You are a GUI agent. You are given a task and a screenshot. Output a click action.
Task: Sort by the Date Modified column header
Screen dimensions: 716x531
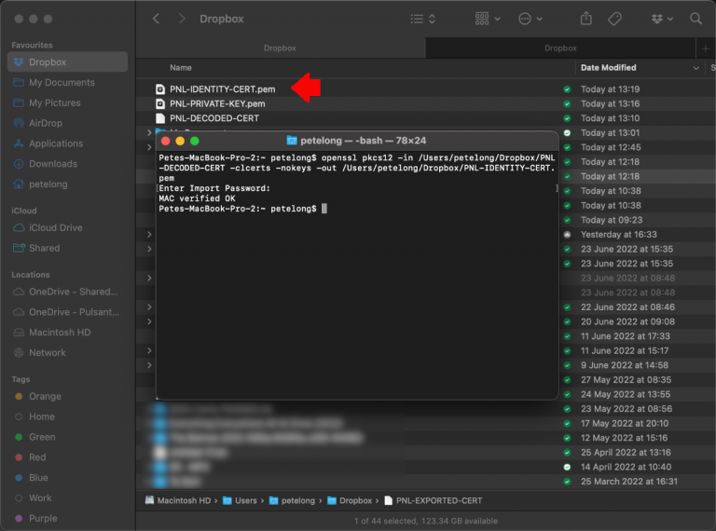(x=608, y=67)
